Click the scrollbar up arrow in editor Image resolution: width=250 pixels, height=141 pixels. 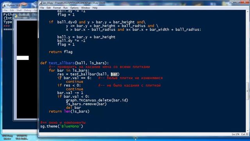click(x=247, y=11)
